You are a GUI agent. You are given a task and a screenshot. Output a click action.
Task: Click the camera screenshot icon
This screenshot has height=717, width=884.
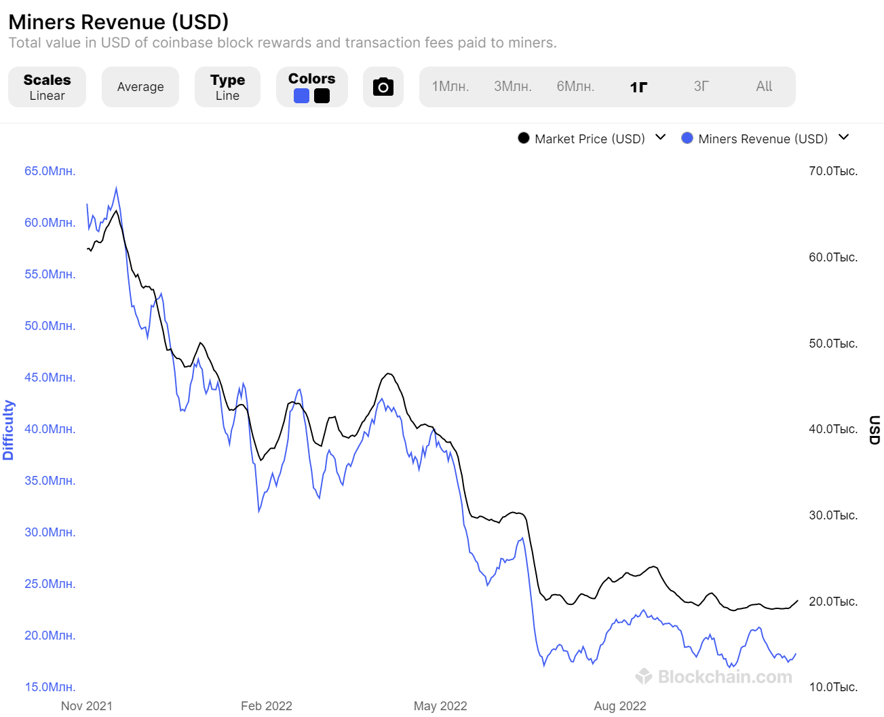pos(383,87)
